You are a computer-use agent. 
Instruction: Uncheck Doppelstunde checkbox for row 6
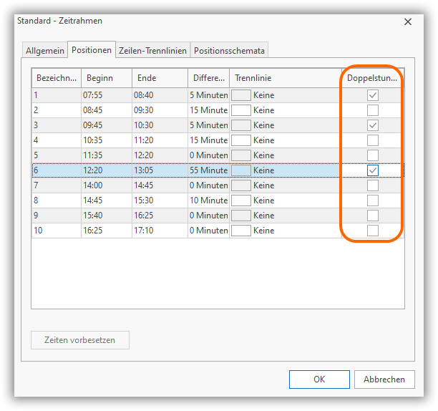372,170
